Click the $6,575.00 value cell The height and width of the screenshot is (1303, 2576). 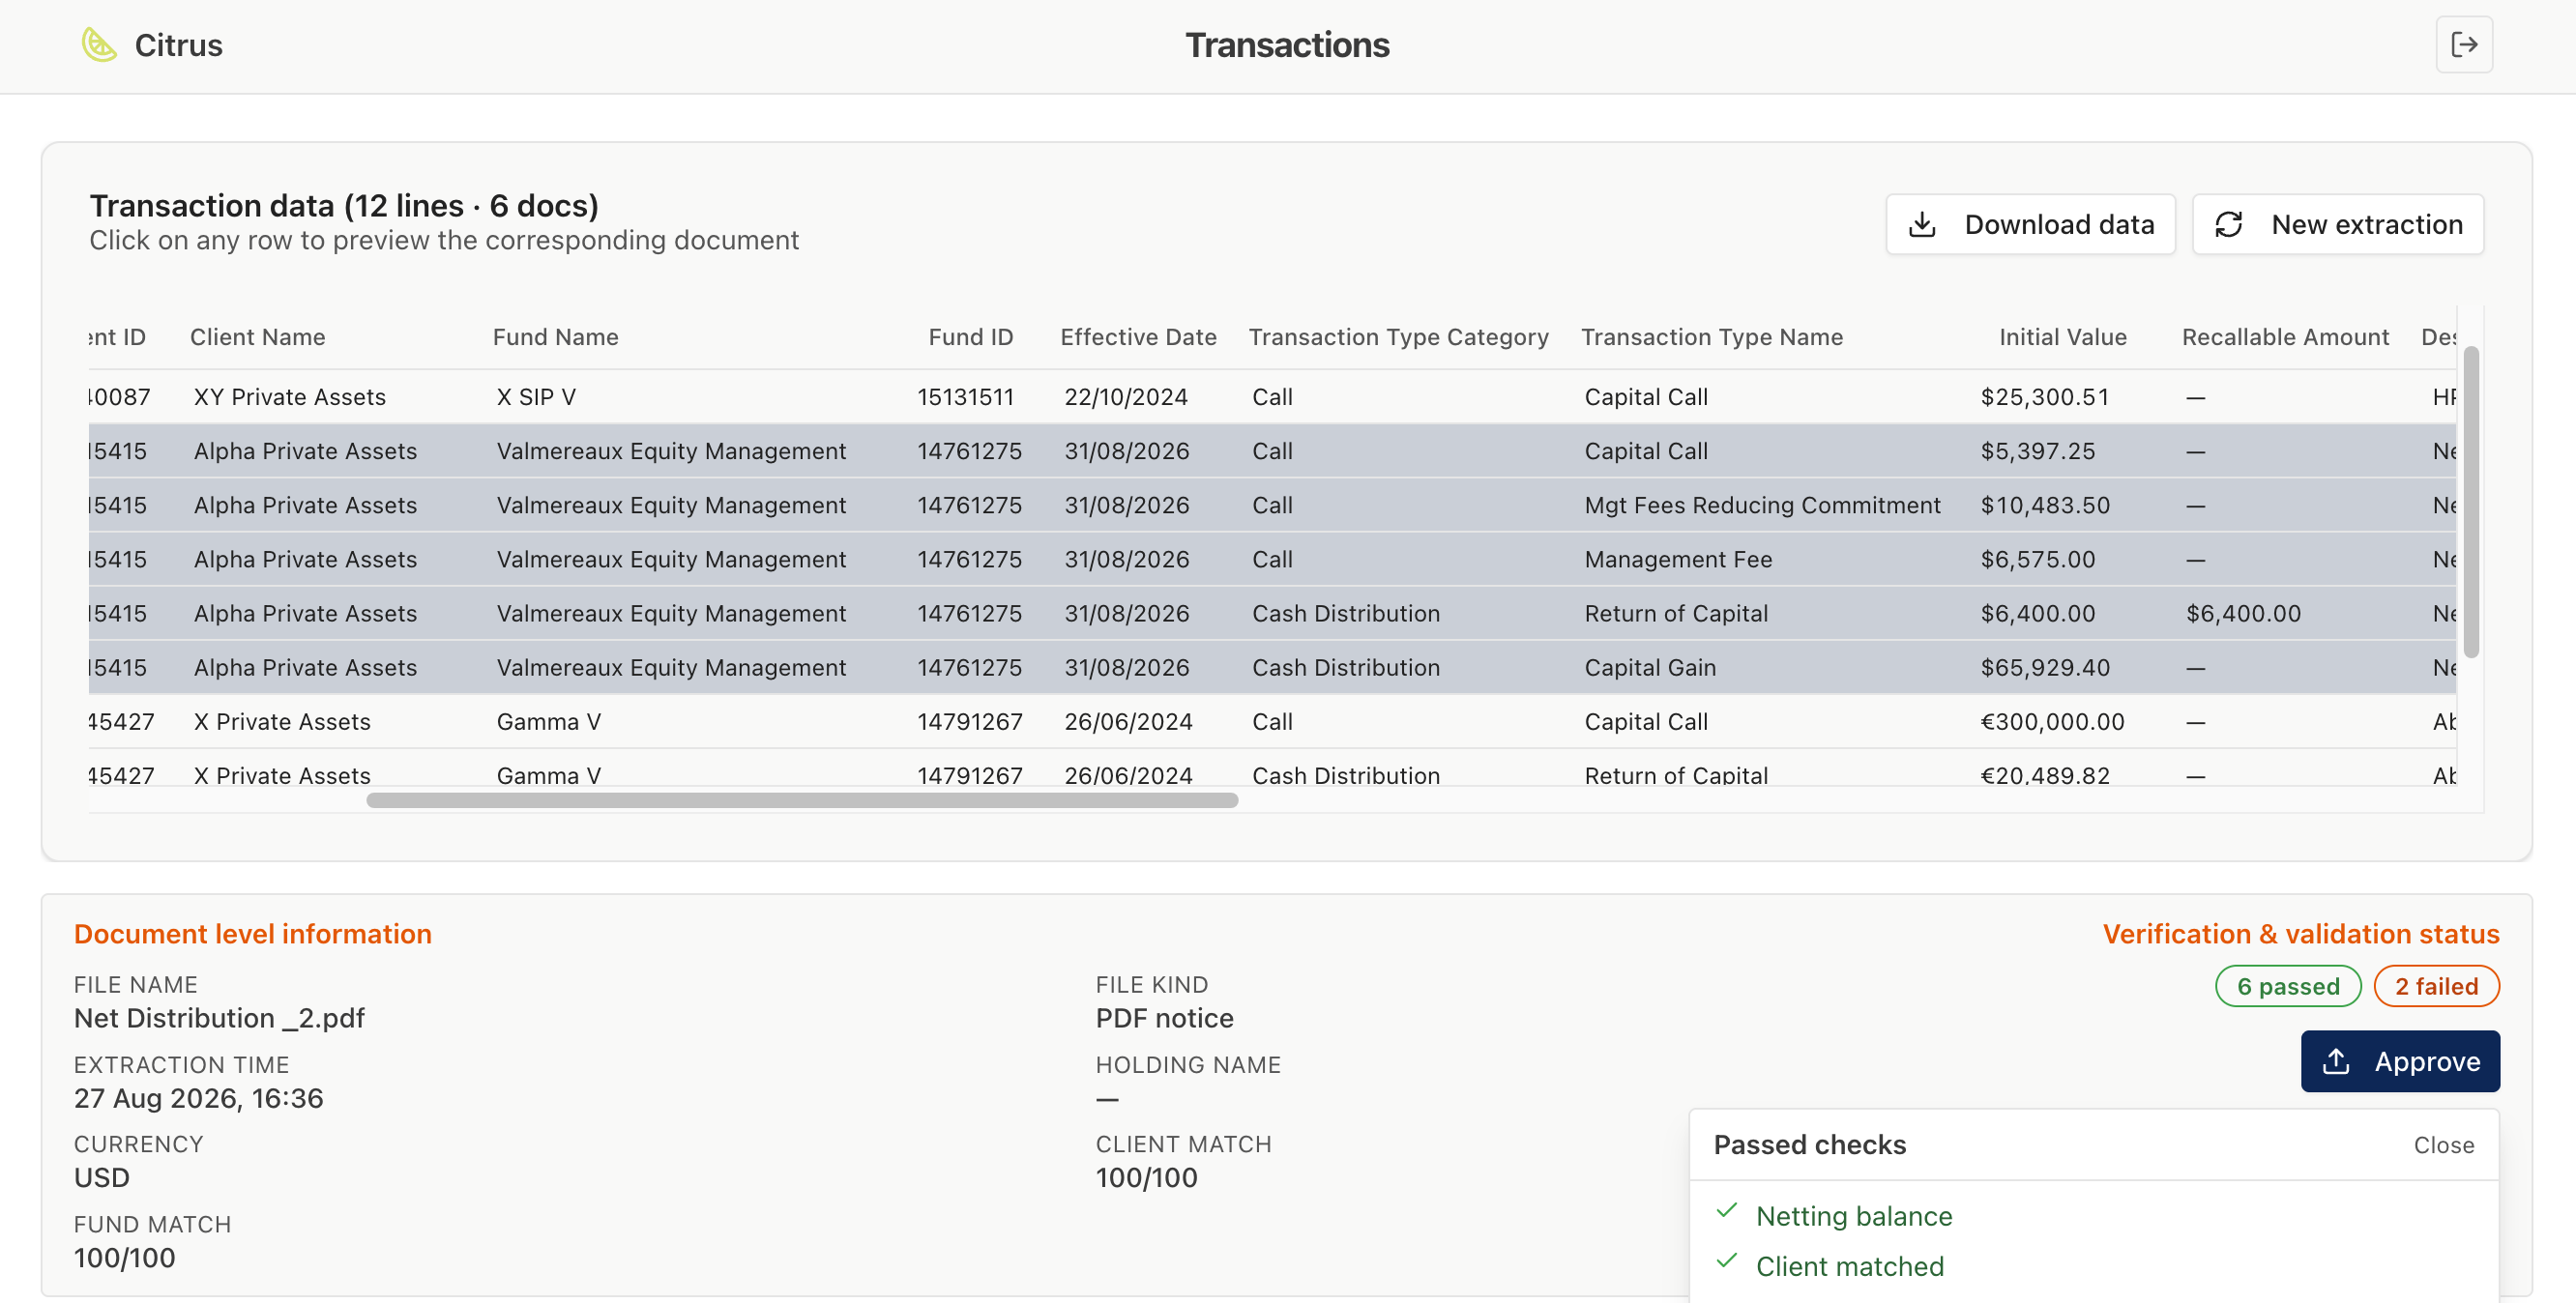pyautogui.click(x=2037, y=559)
